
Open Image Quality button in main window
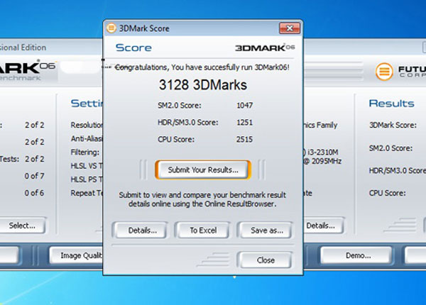(77, 255)
